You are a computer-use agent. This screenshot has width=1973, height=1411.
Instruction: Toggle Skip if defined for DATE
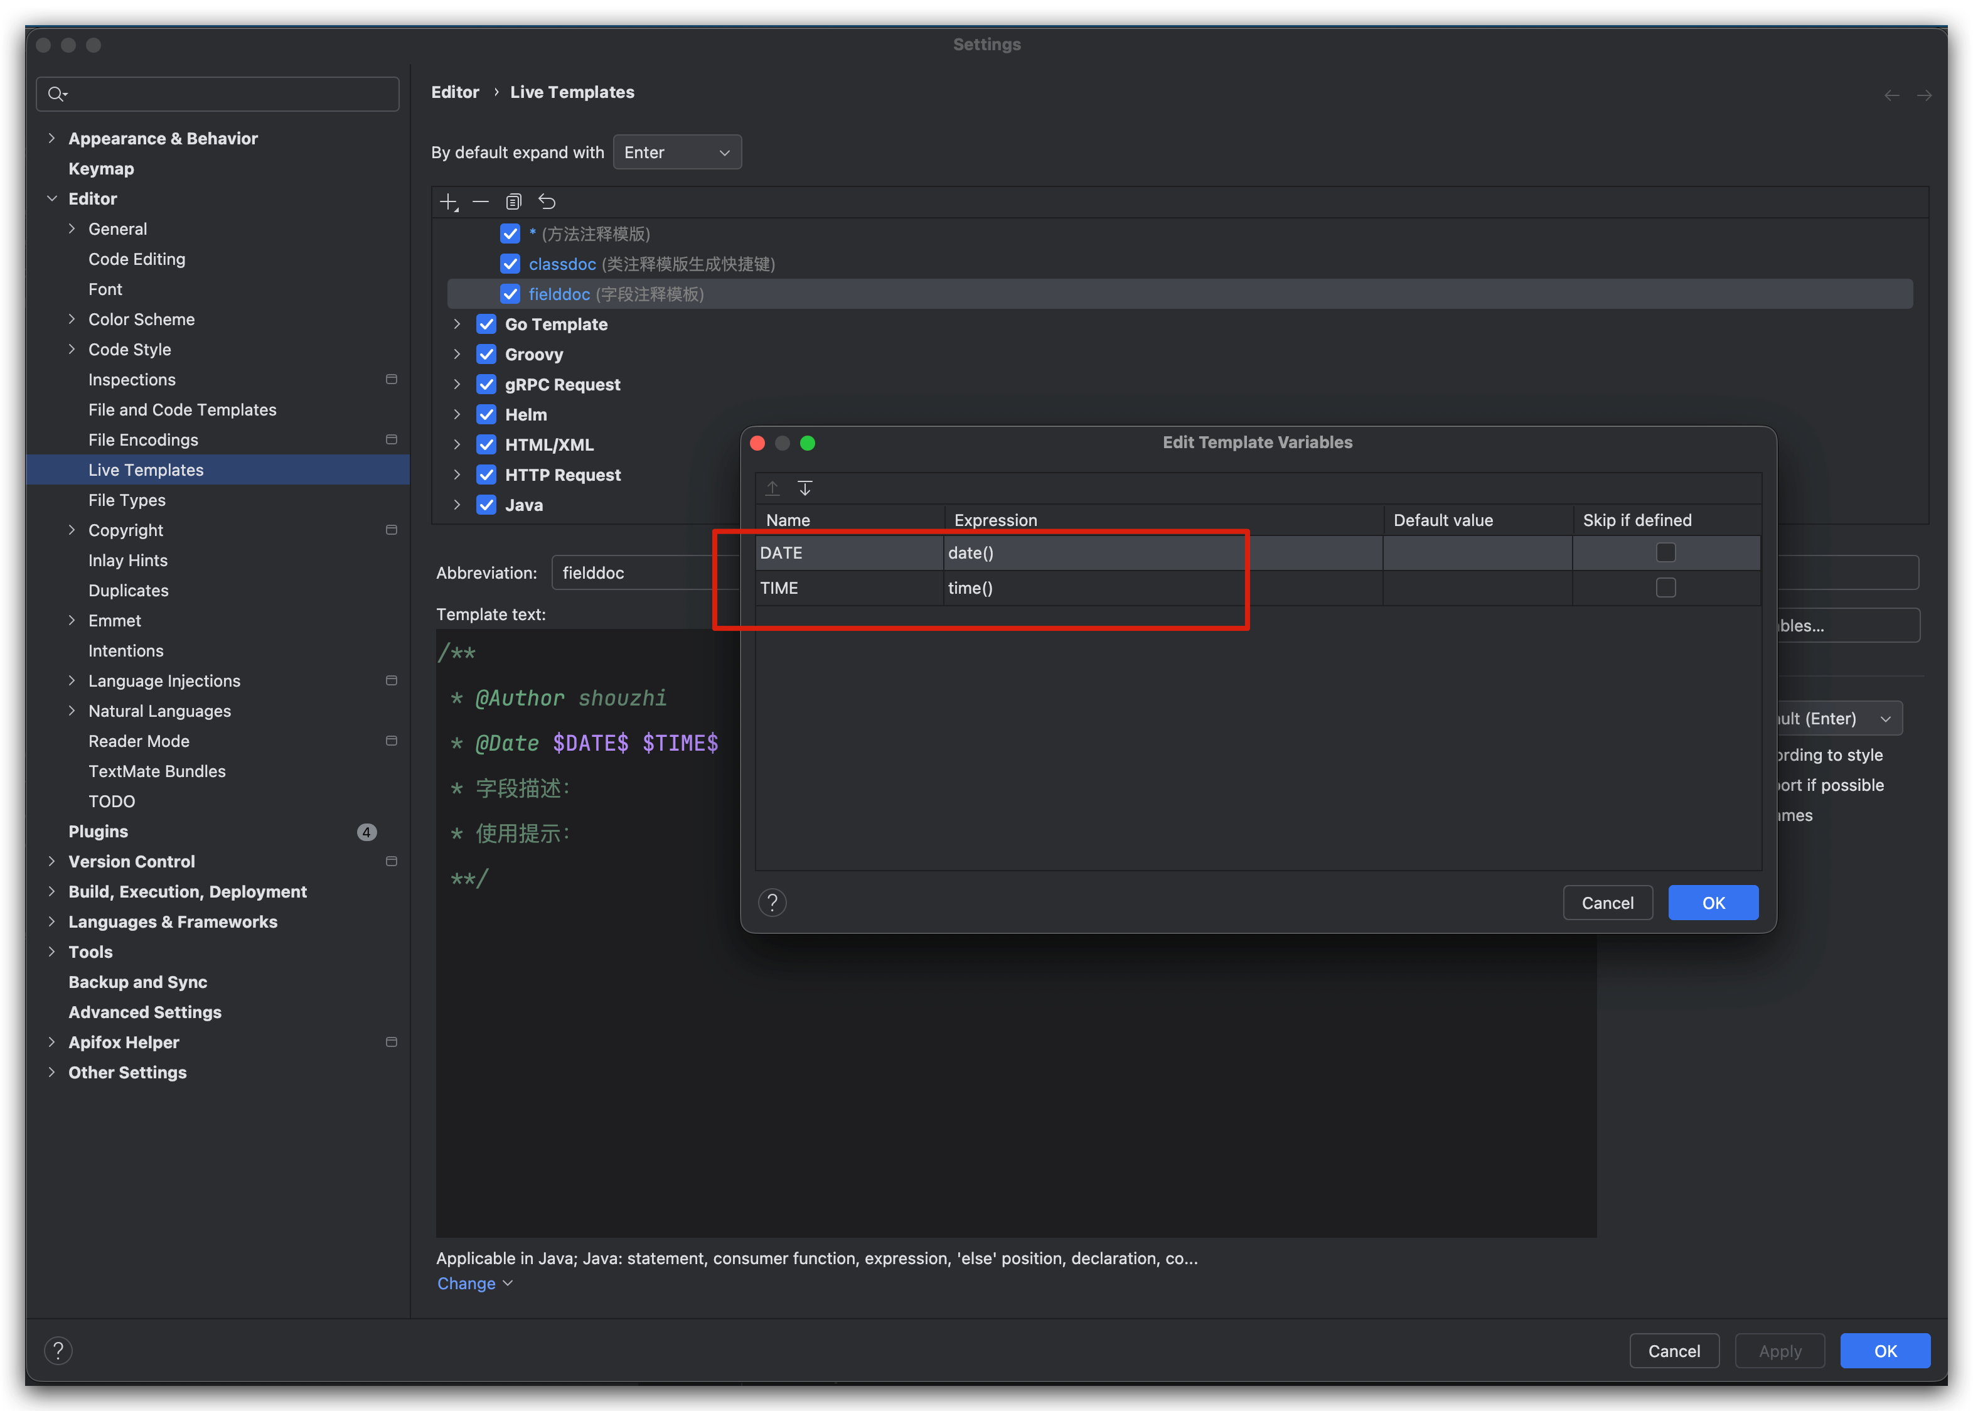(1665, 552)
